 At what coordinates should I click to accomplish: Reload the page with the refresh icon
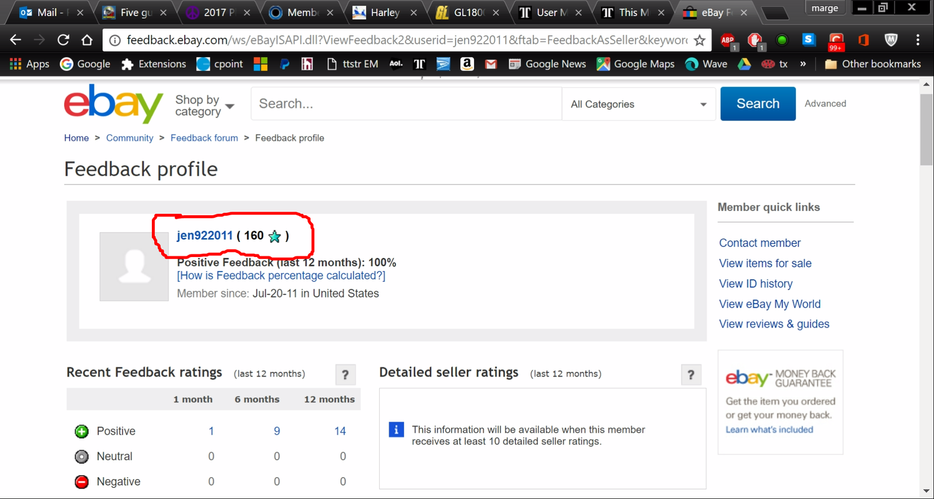[63, 40]
